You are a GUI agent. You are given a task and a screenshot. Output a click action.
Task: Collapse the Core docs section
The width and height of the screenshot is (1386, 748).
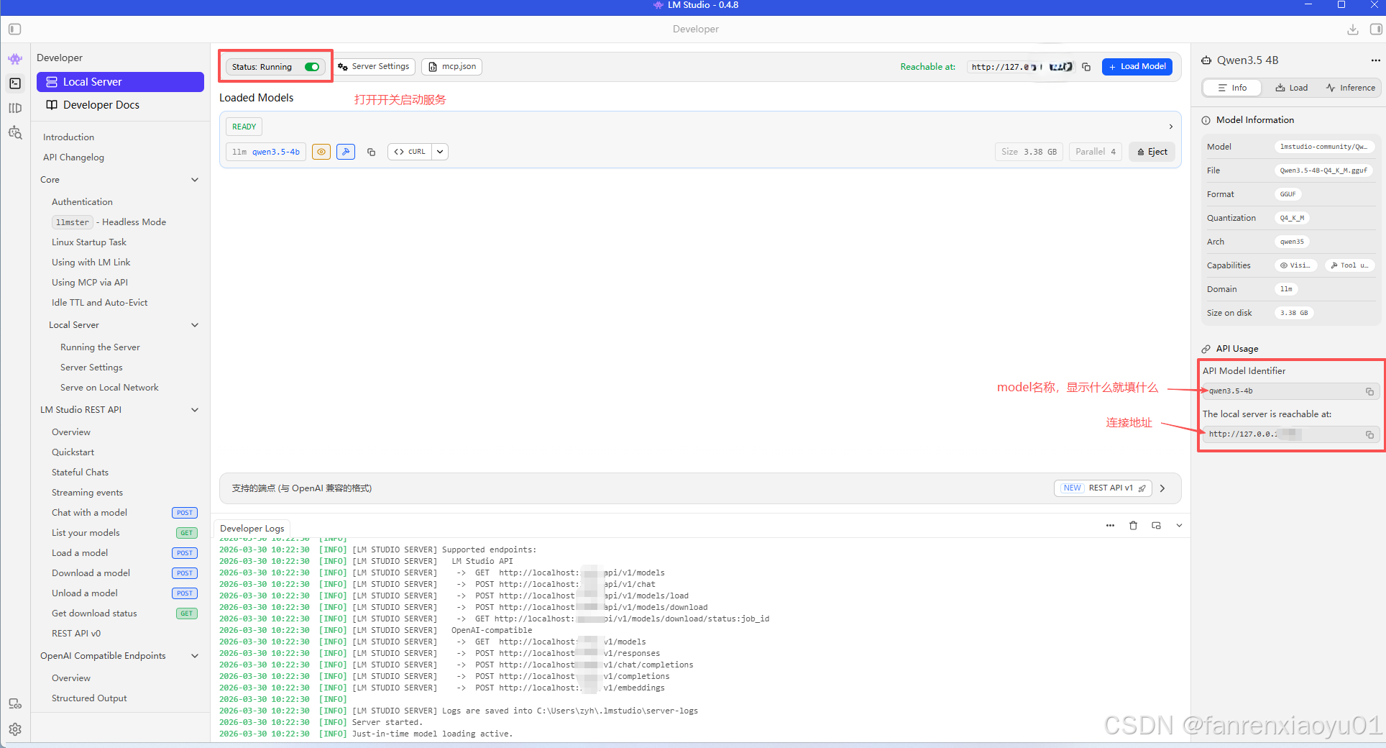(195, 180)
